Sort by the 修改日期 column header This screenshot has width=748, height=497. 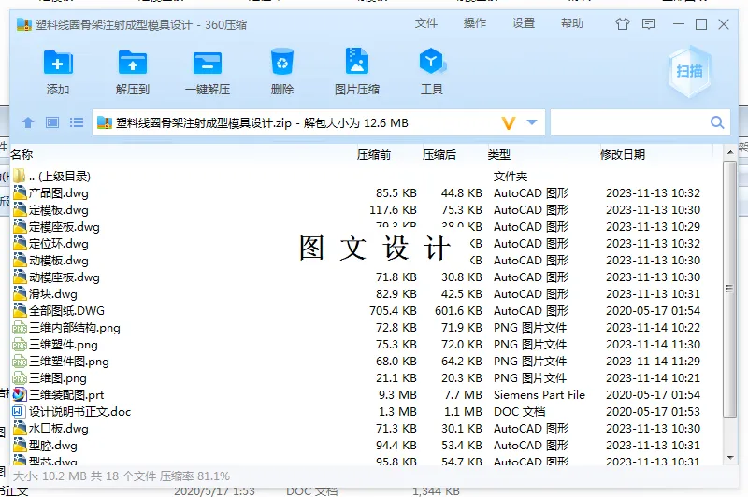coord(623,154)
